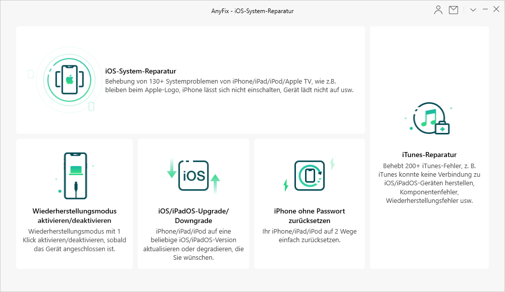Open iPhone ohne Passwort zurücksetzen title
505x292 pixels.
(x=310, y=216)
